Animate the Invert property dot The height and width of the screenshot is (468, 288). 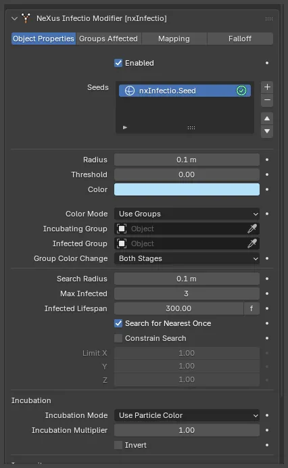(267, 445)
